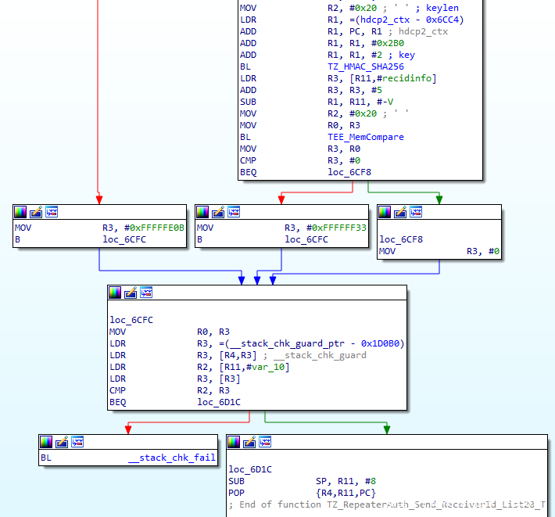The image size is (555, 517).
Task: Select MOV R0, R3 under loc_6CFC
Action: (x=169, y=332)
